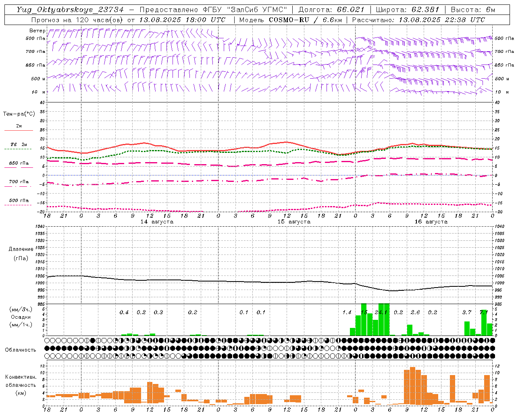The width and height of the screenshot is (516, 413).
Task: Click the calm-wind diamond symbol in wind panel
Action: pyautogui.click(x=481, y=92)
